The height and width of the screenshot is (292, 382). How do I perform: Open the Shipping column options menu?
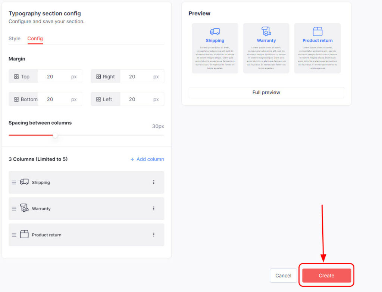(x=154, y=182)
